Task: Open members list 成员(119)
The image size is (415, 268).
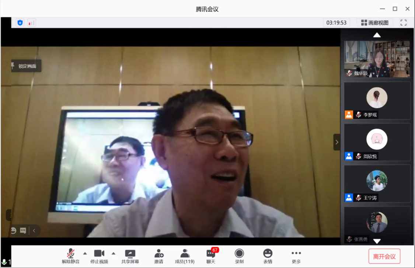Action: click(185, 256)
